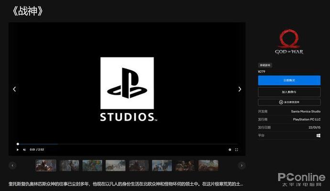The height and width of the screenshot is (191, 330).
Task: Click the God of War logo image
Action: click(289, 42)
